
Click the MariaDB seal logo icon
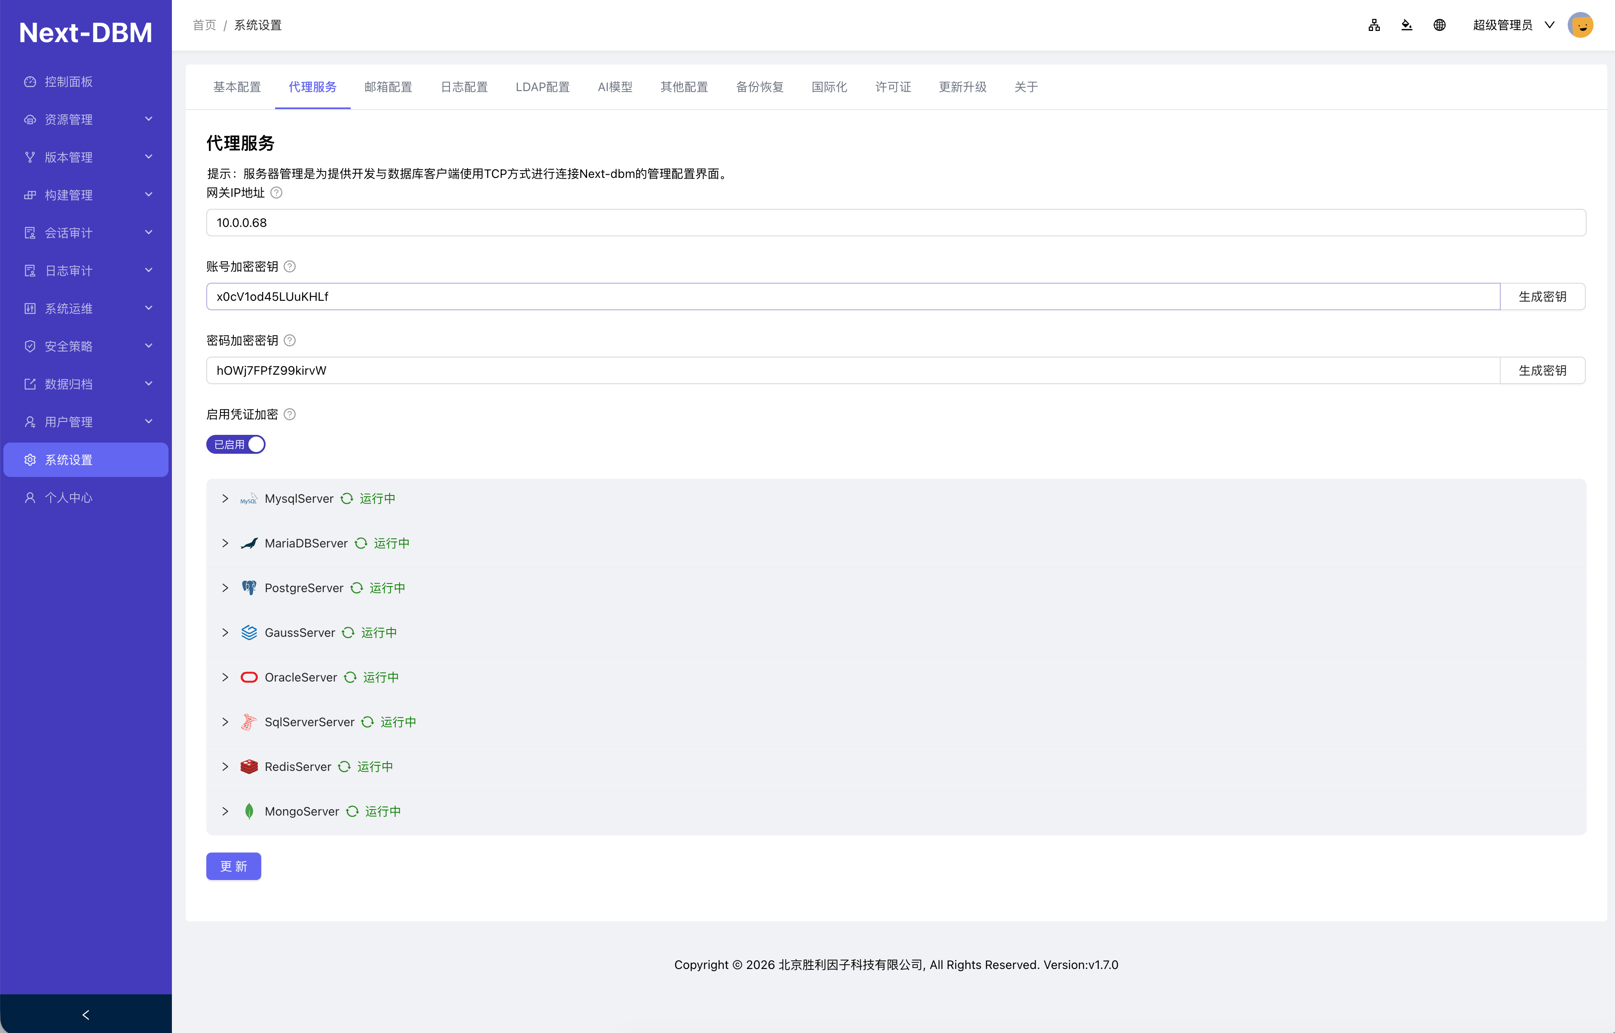point(249,543)
